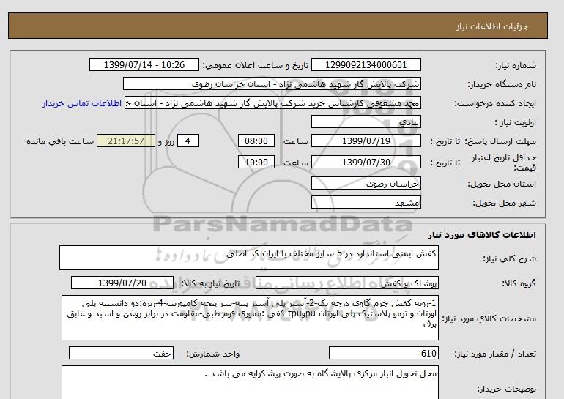Select the public announcement date and time field
This screenshot has width=564, height=399.
143,65
